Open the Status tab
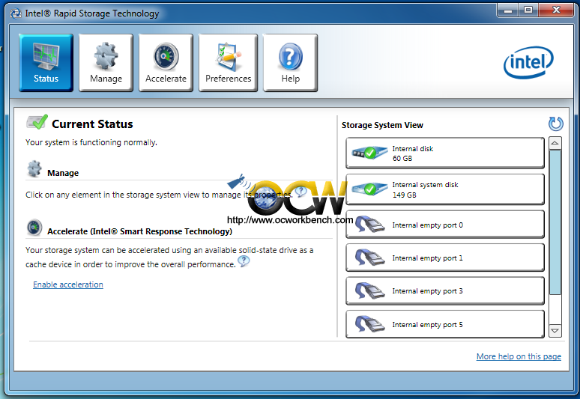Viewport: 580px width, 399px height. pyautogui.click(x=46, y=62)
